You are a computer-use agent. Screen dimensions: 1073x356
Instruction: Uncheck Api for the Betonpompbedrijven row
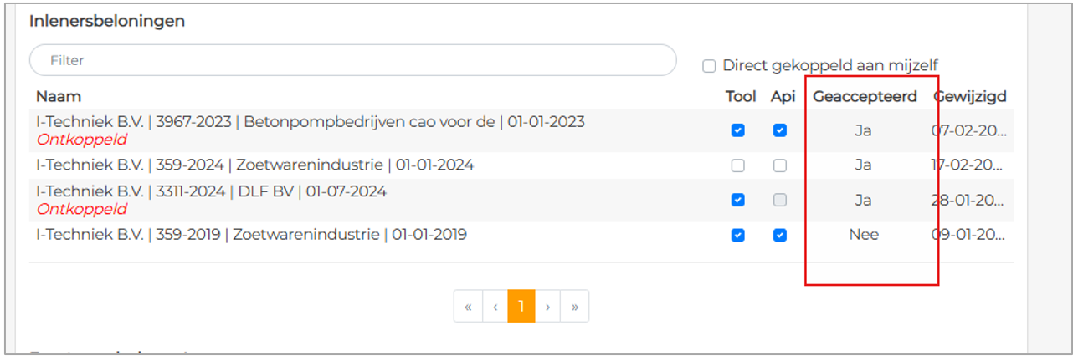pos(780,130)
